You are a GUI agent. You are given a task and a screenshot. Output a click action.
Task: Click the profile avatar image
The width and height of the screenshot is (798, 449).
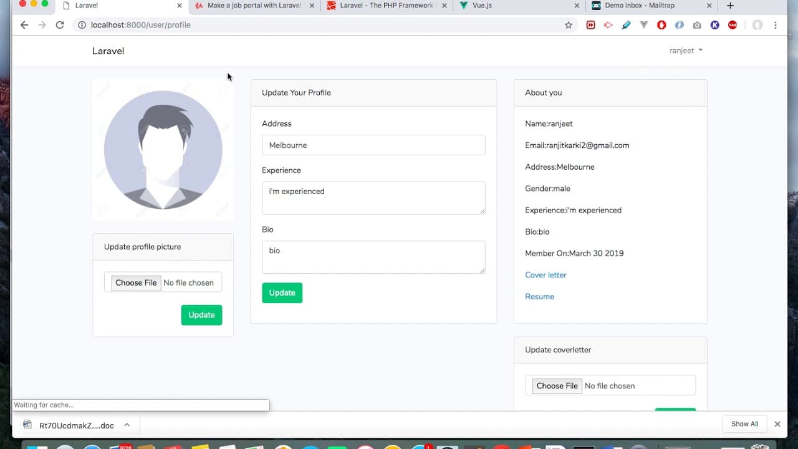pyautogui.click(x=163, y=150)
